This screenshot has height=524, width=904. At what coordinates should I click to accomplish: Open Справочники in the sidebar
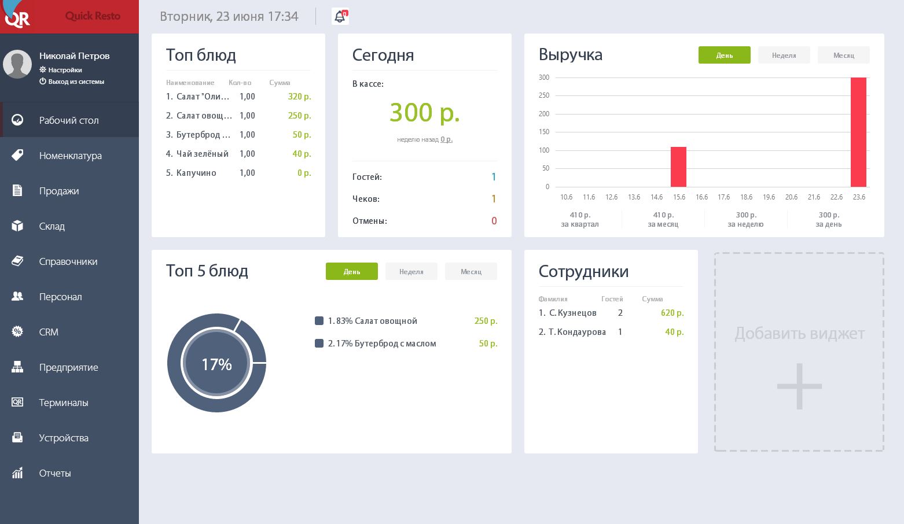pos(69,261)
